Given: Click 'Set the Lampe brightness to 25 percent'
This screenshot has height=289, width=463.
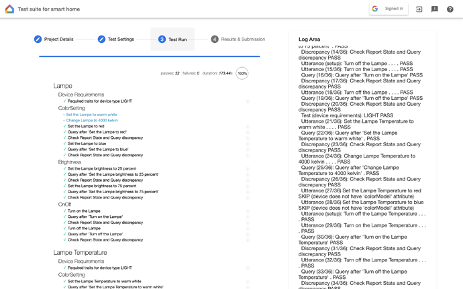Looking at the screenshot, I should coord(102,168).
